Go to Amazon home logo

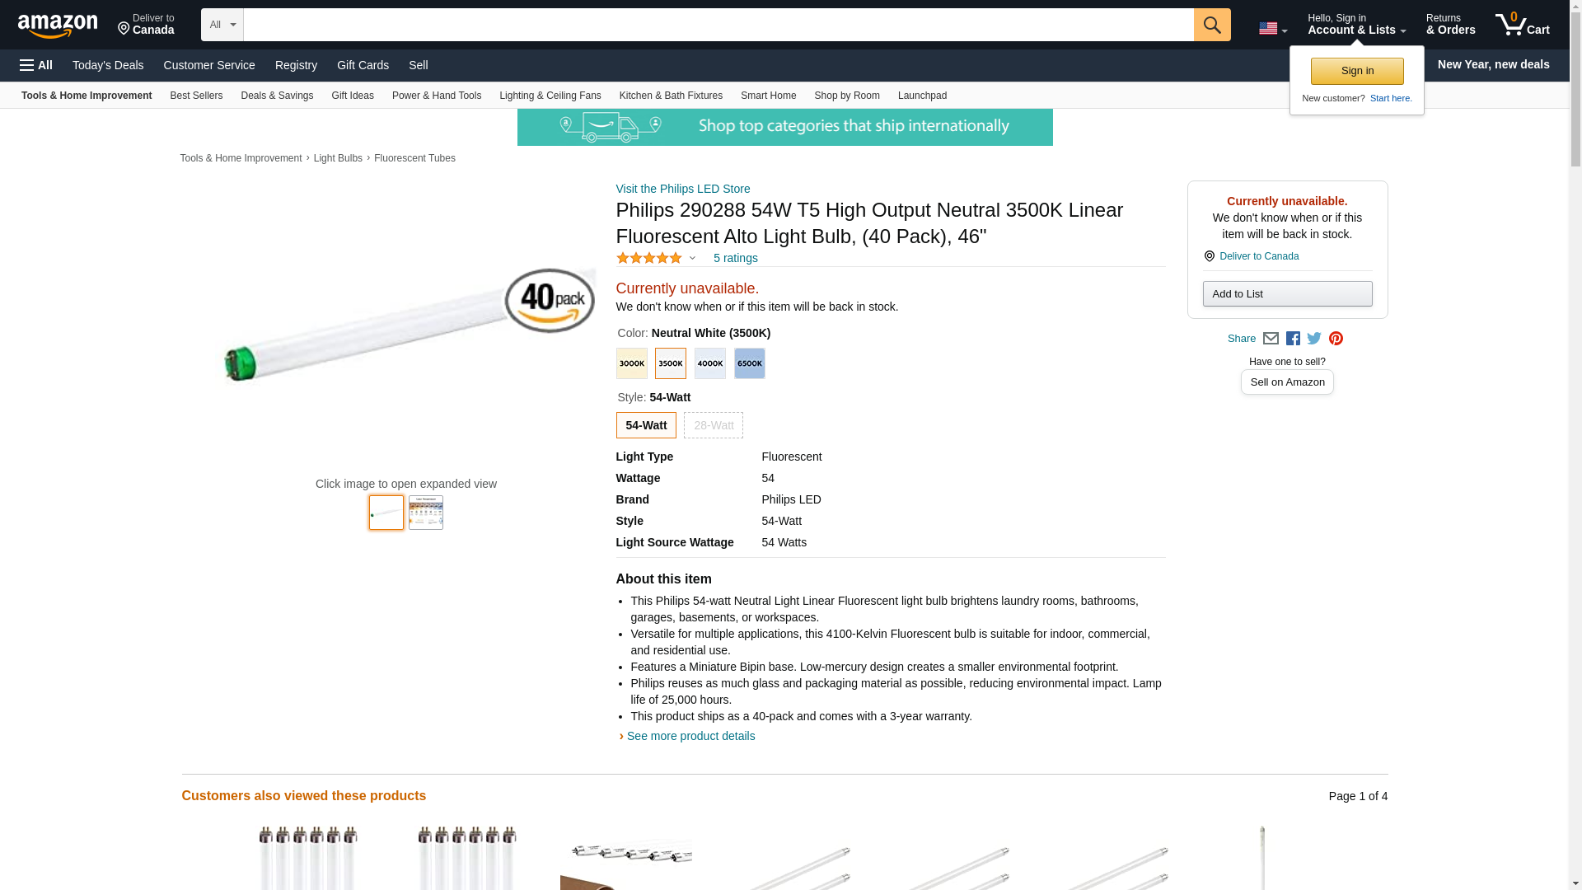[x=58, y=26]
